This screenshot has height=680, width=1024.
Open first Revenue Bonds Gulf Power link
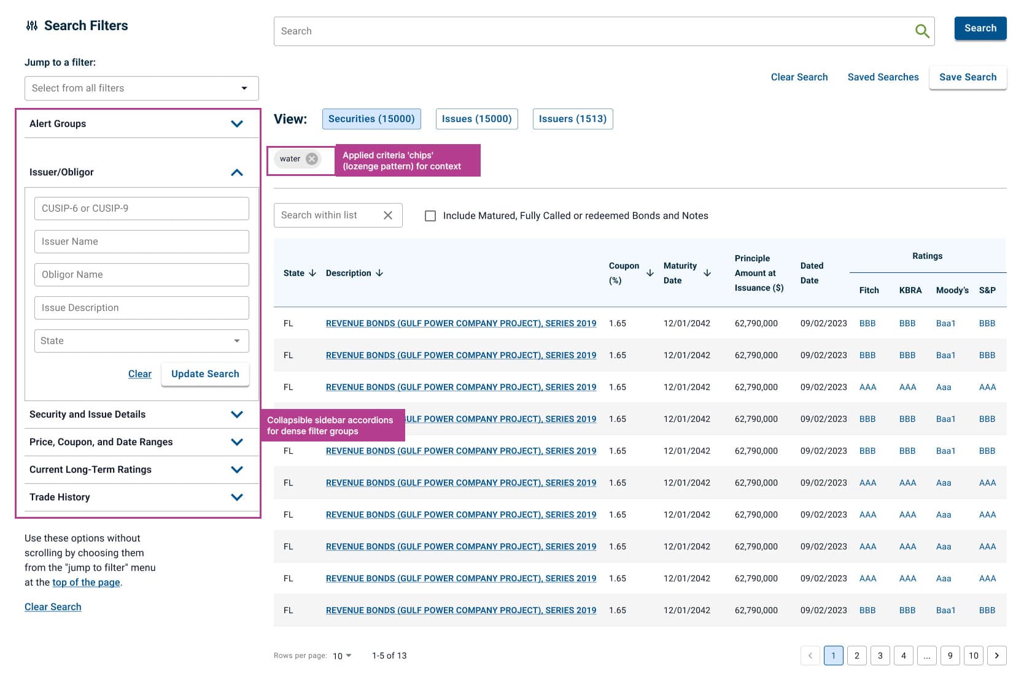click(x=461, y=323)
